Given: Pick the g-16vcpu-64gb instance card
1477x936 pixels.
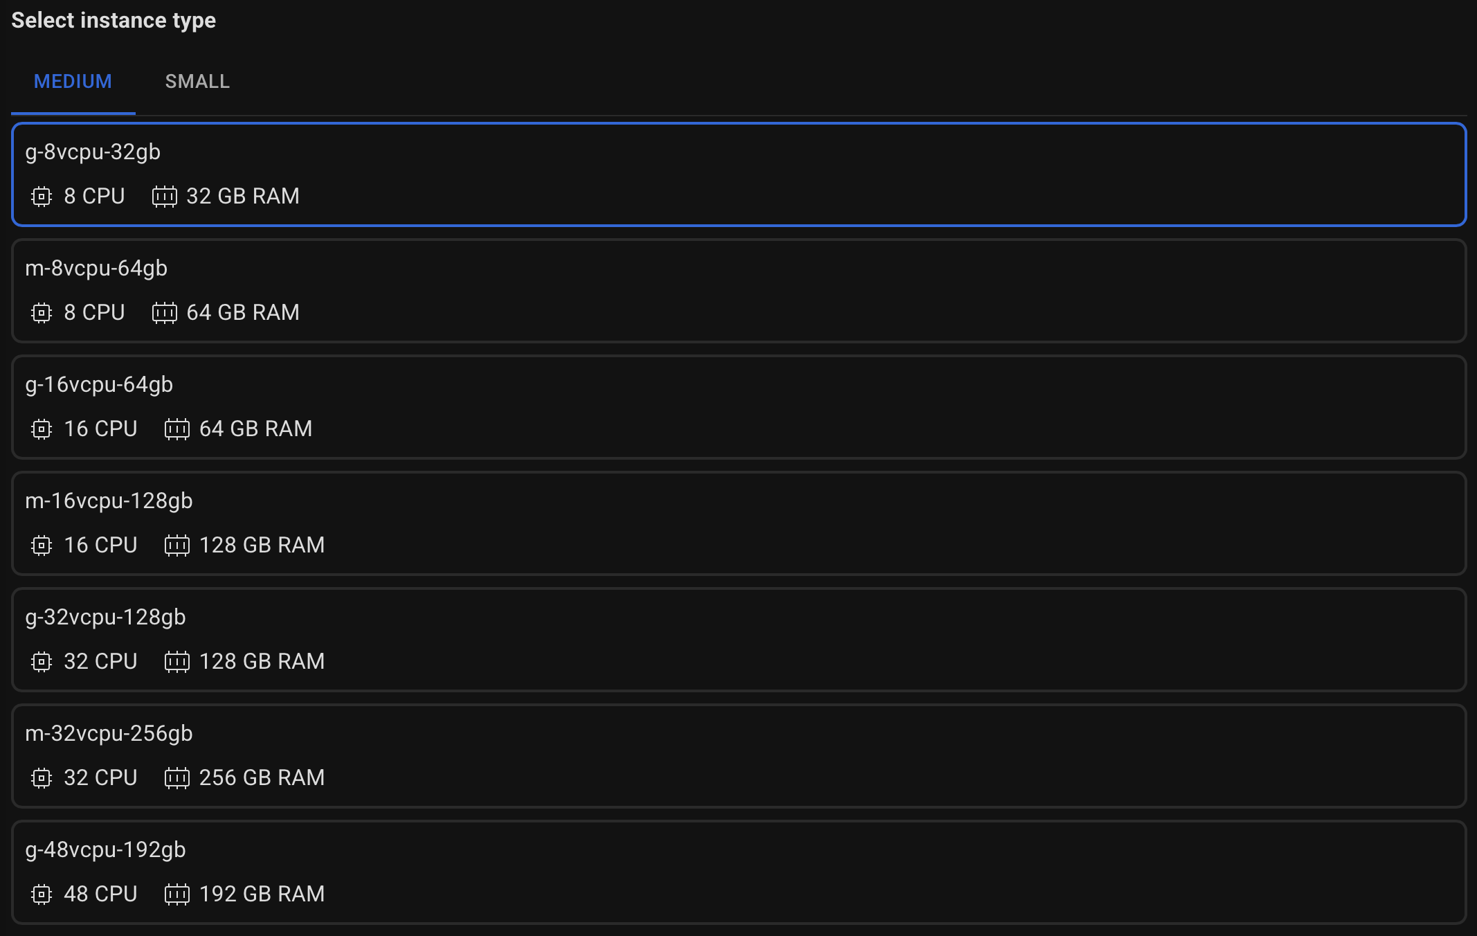Looking at the screenshot, I should tap(738, 407).
